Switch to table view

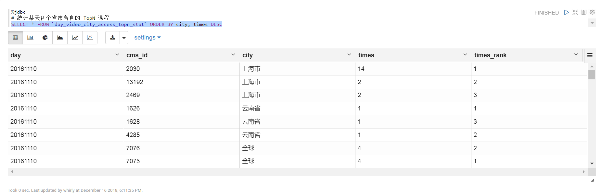[x=15, y=38]
